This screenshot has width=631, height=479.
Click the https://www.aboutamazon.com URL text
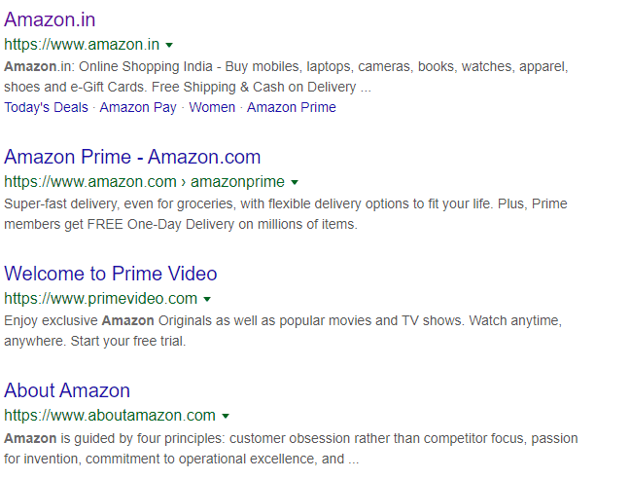(x=110, y=416)
